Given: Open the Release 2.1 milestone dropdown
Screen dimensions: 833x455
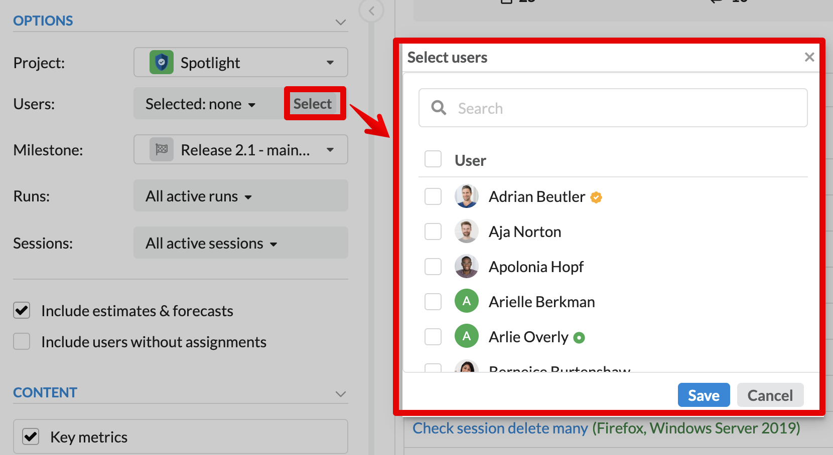Looking at the screenshot, I should [x=241, y=149].
